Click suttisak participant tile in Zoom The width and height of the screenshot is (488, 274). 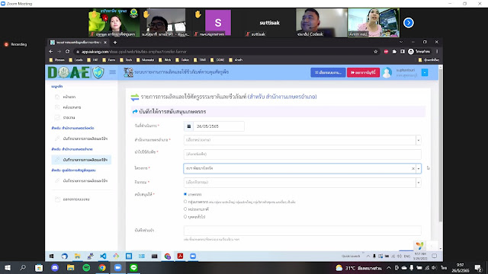point(269,23)
